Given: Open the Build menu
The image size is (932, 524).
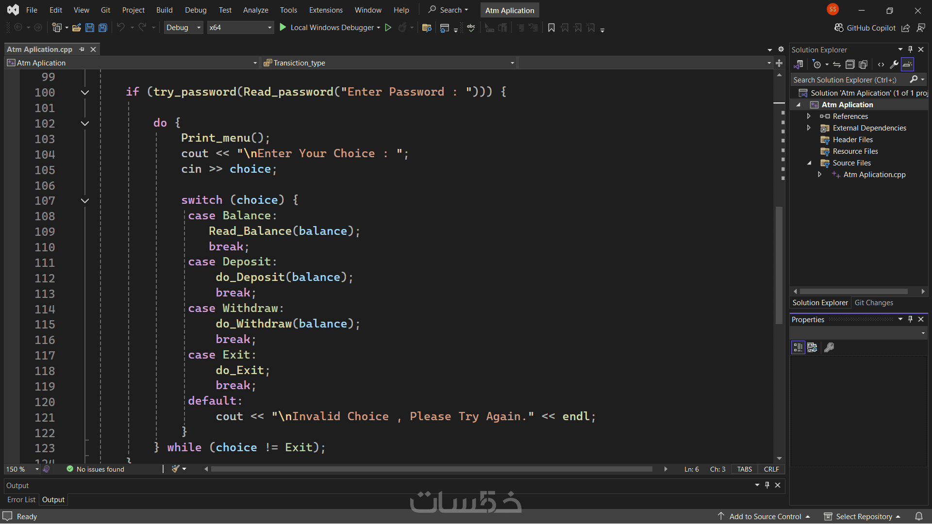Looking at the screenshot, I should [164, 10].
